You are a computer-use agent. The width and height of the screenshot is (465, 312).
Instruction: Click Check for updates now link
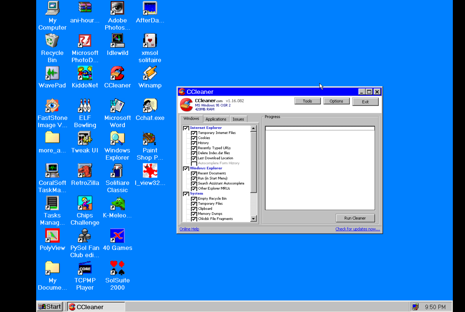[x=358, y=229]
